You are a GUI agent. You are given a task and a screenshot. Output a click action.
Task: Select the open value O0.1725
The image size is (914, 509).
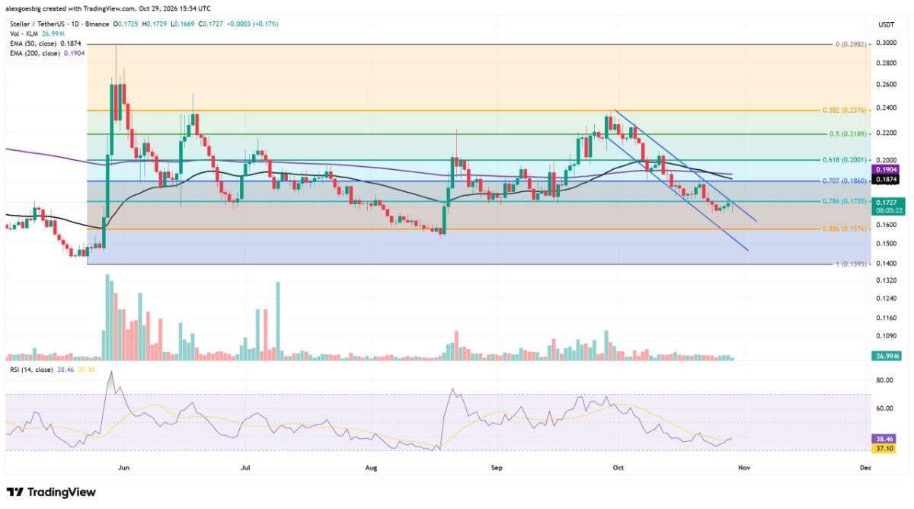[127, 24]
